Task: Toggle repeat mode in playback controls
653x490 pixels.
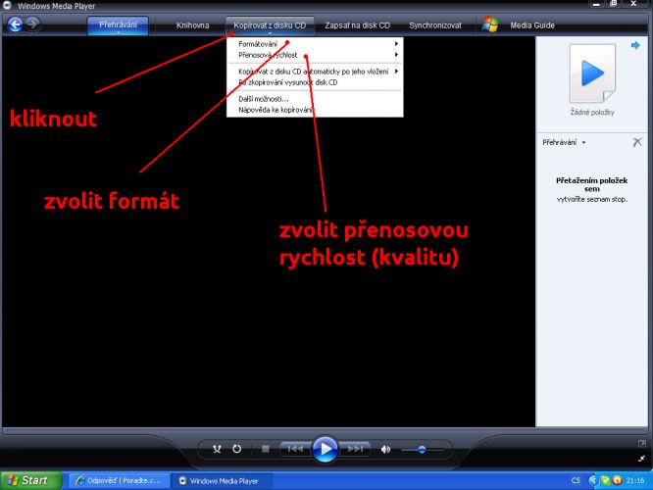Action: point(236,449)
